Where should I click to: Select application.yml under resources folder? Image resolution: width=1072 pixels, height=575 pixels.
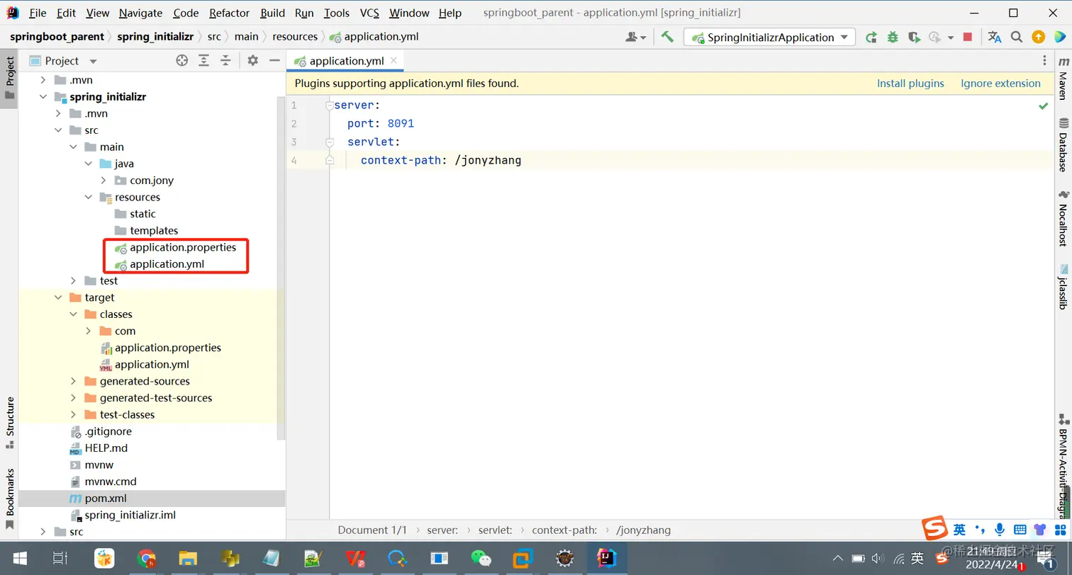click(167, 264)
